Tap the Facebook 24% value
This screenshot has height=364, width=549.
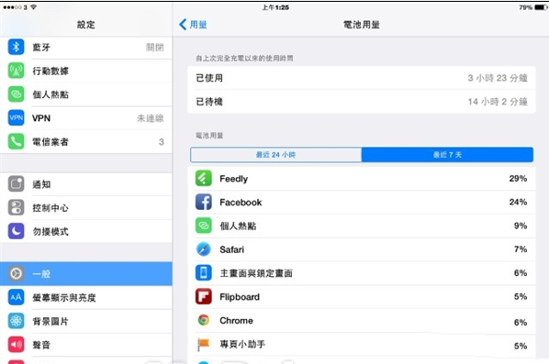point(518,202)
